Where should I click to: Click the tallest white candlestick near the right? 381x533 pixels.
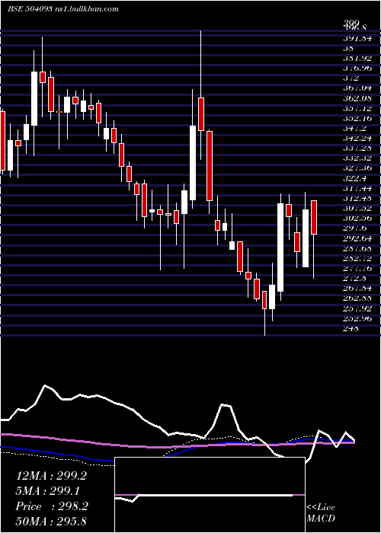(280, 247)
